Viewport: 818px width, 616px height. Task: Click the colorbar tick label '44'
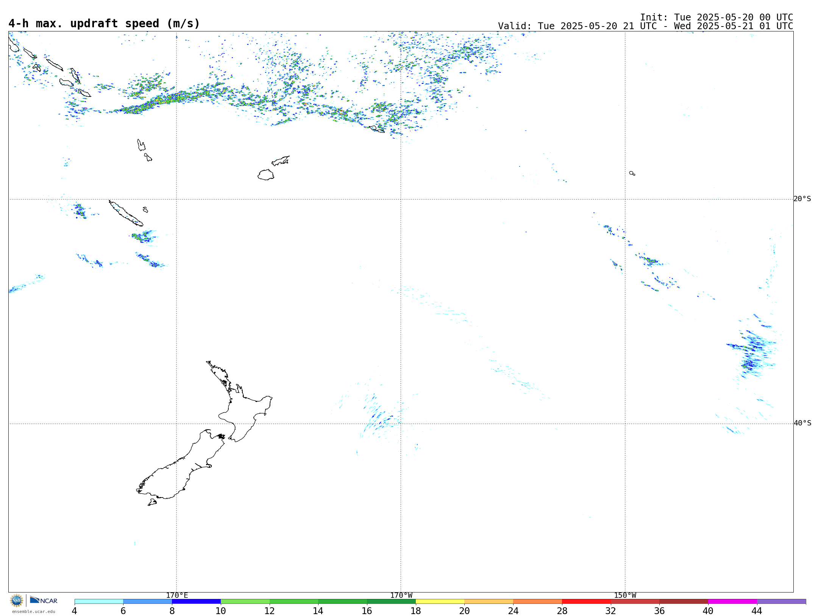click(x=757, y=611)
